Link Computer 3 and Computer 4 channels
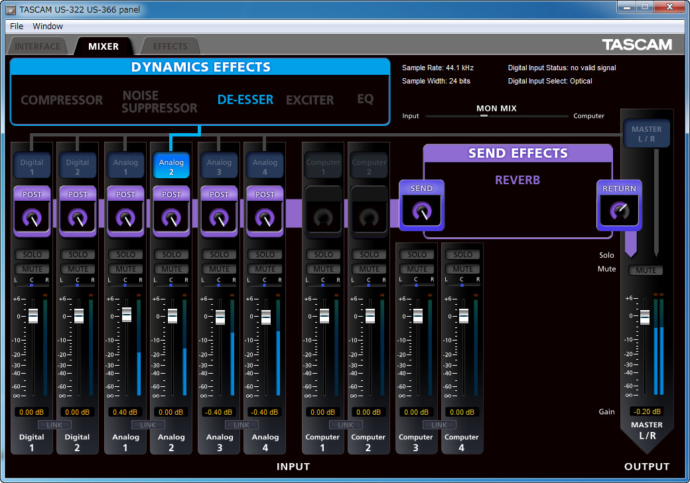The image size is (690, 483). point(439,425)
